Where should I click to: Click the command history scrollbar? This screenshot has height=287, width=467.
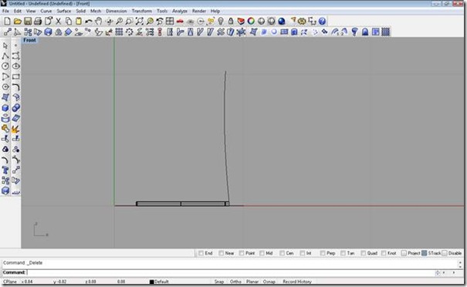pos(460,265)
